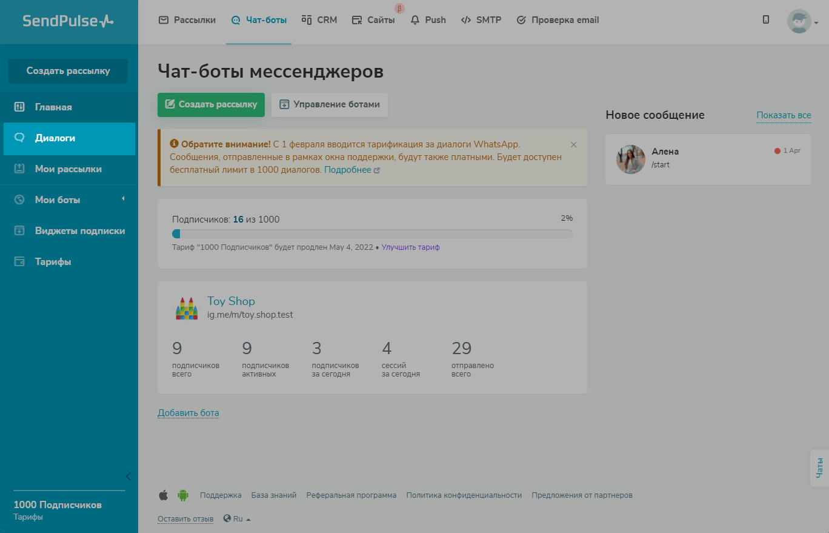Click the '29 отправлено всего' statistic
Image resolution: width=829 pixels, height=533 pixels.
[x=473, y=359]
